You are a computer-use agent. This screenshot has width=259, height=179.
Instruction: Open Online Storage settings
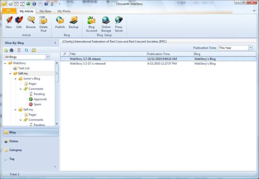point(106,24)
